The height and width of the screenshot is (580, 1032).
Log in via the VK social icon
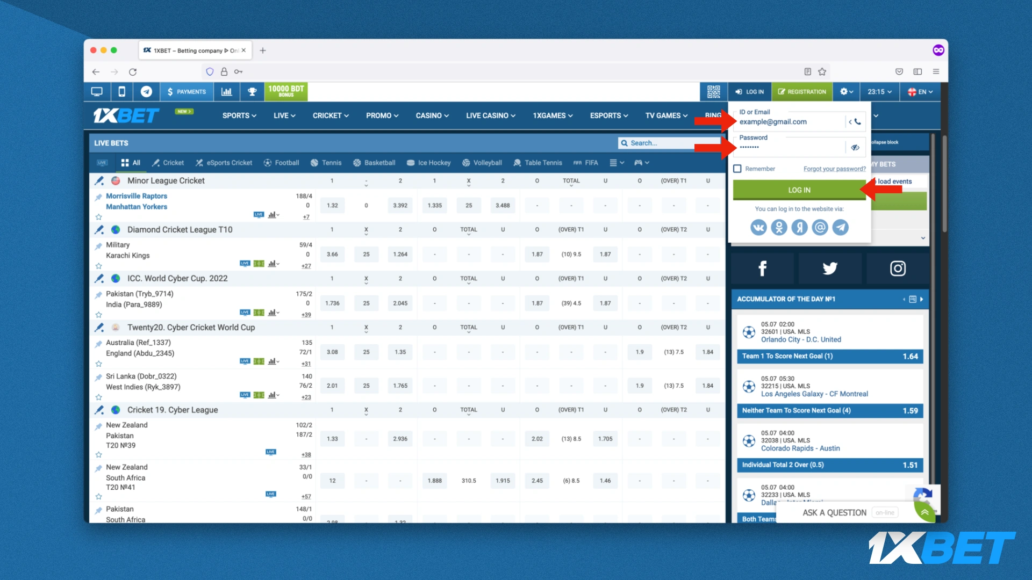[x=758, y=228]
